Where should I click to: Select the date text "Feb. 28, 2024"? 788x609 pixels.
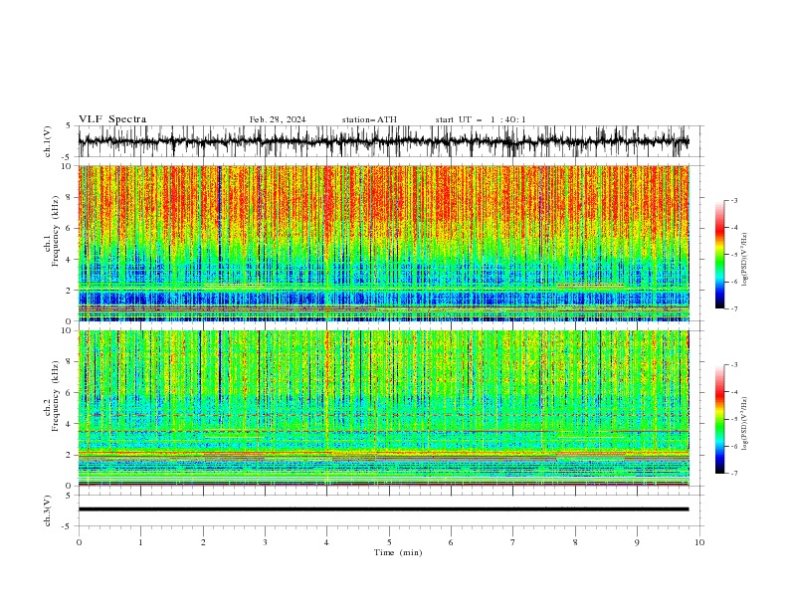pyautogui.click(x=278, y=119)
